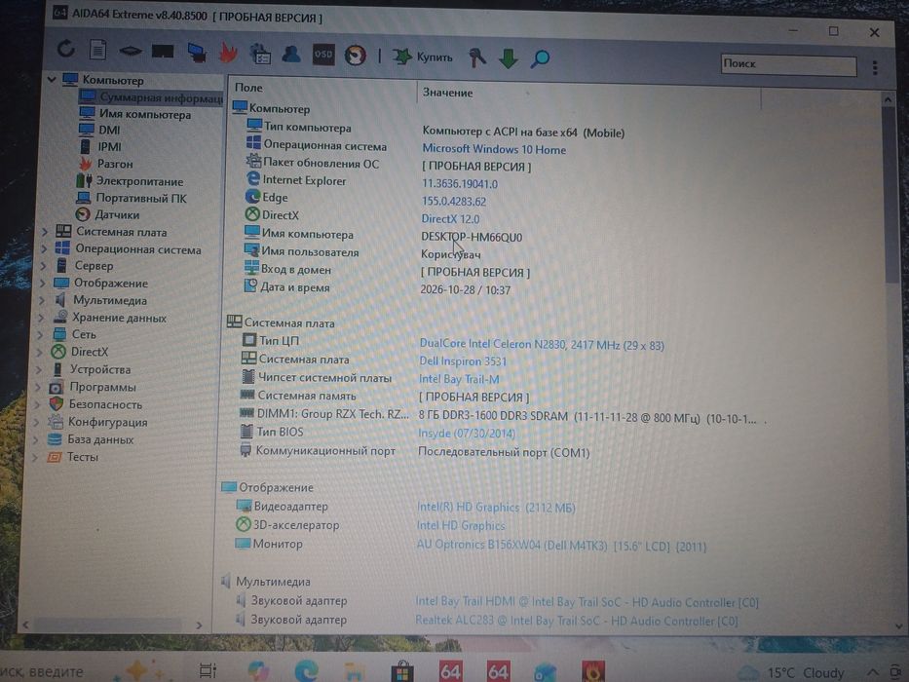
Task: Select Тесты in left tree
Action: 82,457
